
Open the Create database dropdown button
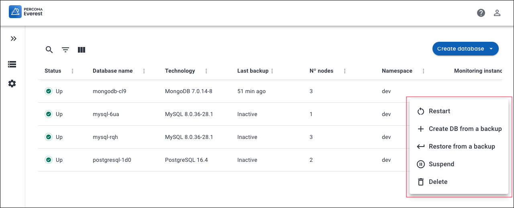[x=465, y=49]
